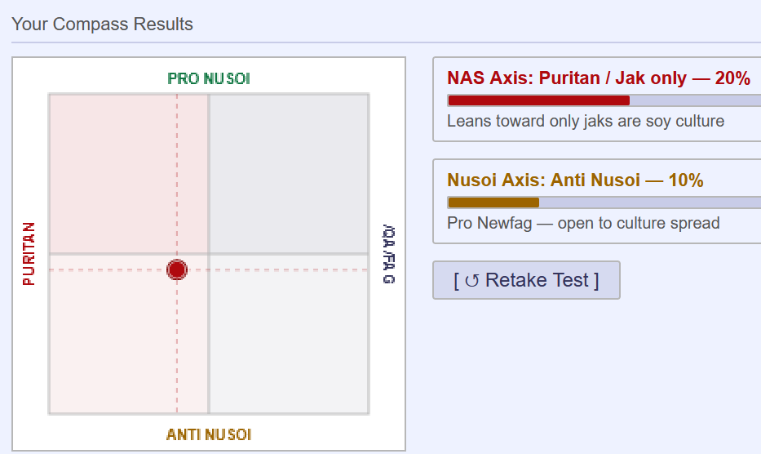Image resolution: width=761 pixels, height=454 pixels.
Task: Select the Nusoi Axis: Anti Nusoi heading
Action: click(575, 180)
